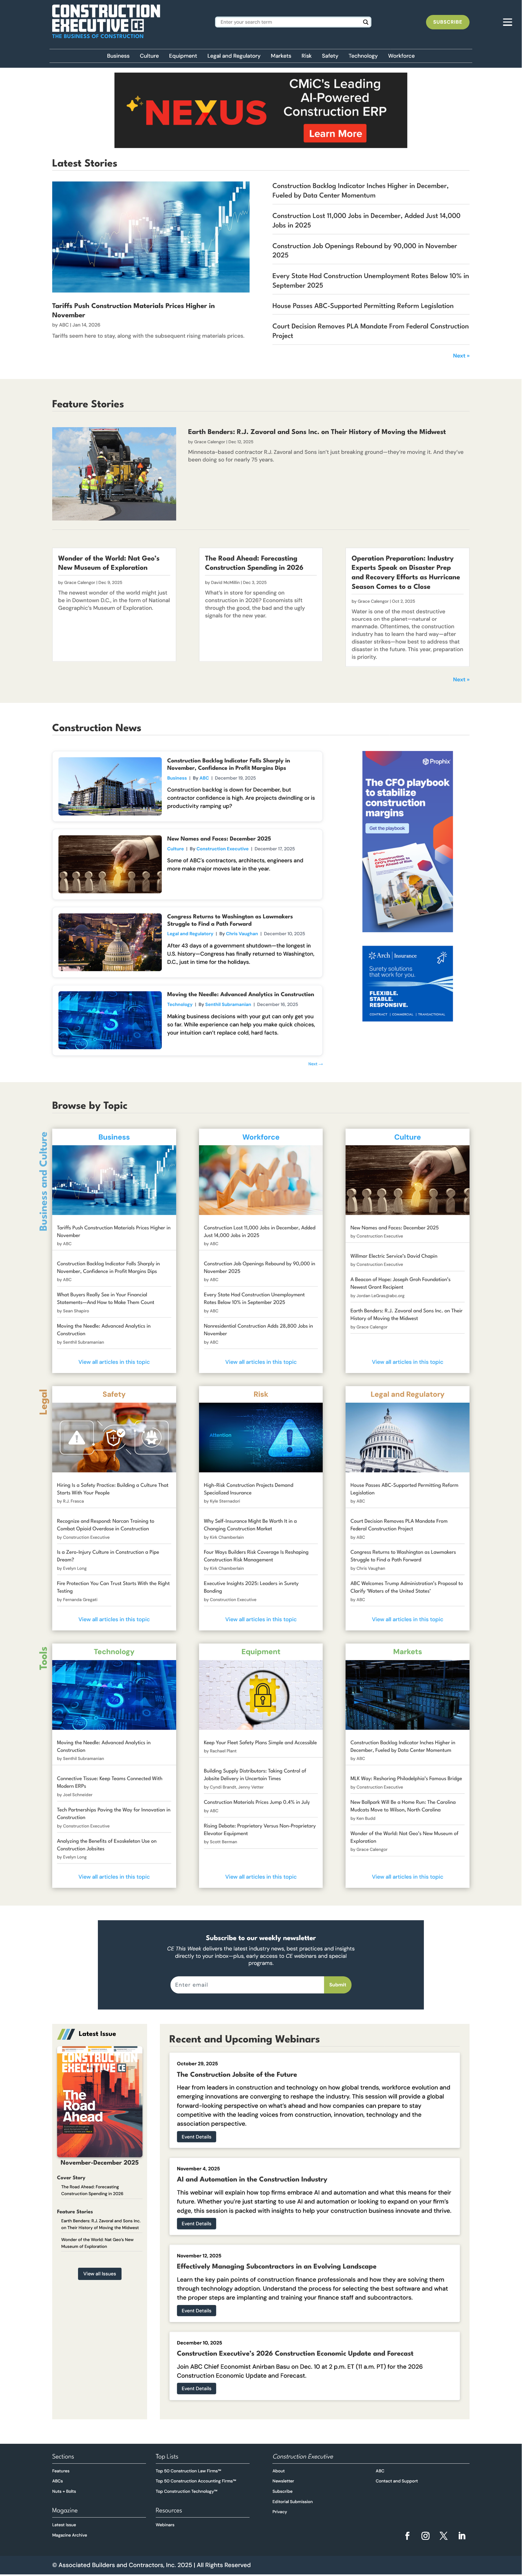
Task: Click the Instagram icon in the footer
Action: (426, 2536)
